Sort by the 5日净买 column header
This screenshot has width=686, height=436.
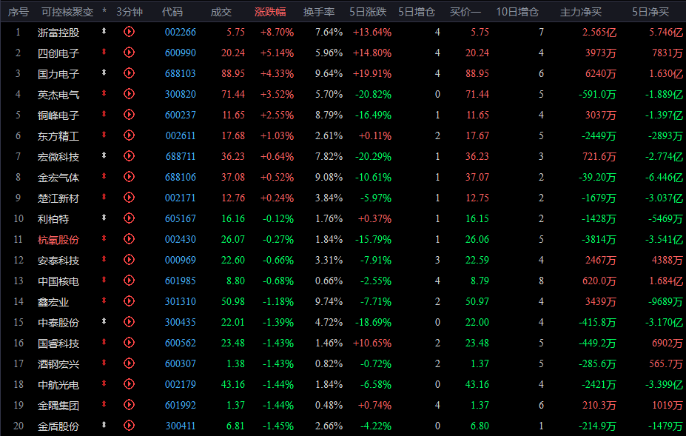pyautogui.click(x=650, y=12)
